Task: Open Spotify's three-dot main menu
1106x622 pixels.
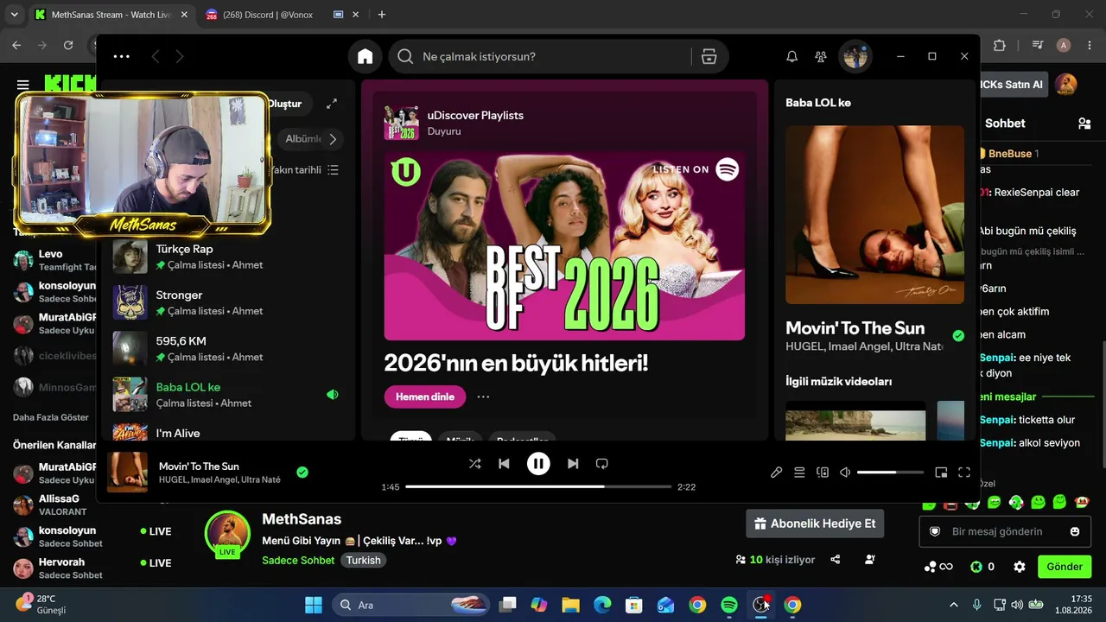Action: pos(121,56)
